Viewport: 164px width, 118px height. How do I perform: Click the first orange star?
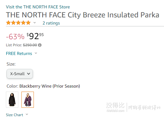8,23
